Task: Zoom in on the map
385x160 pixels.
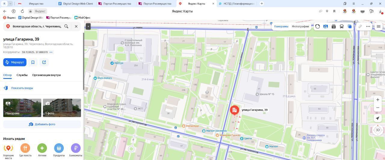Action: coord(378,100)
